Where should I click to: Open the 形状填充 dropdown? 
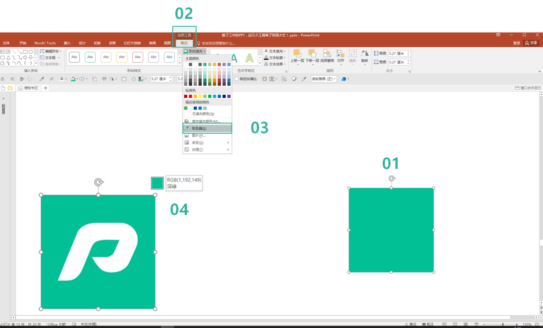pyautogui.click(x=195, y=51)
